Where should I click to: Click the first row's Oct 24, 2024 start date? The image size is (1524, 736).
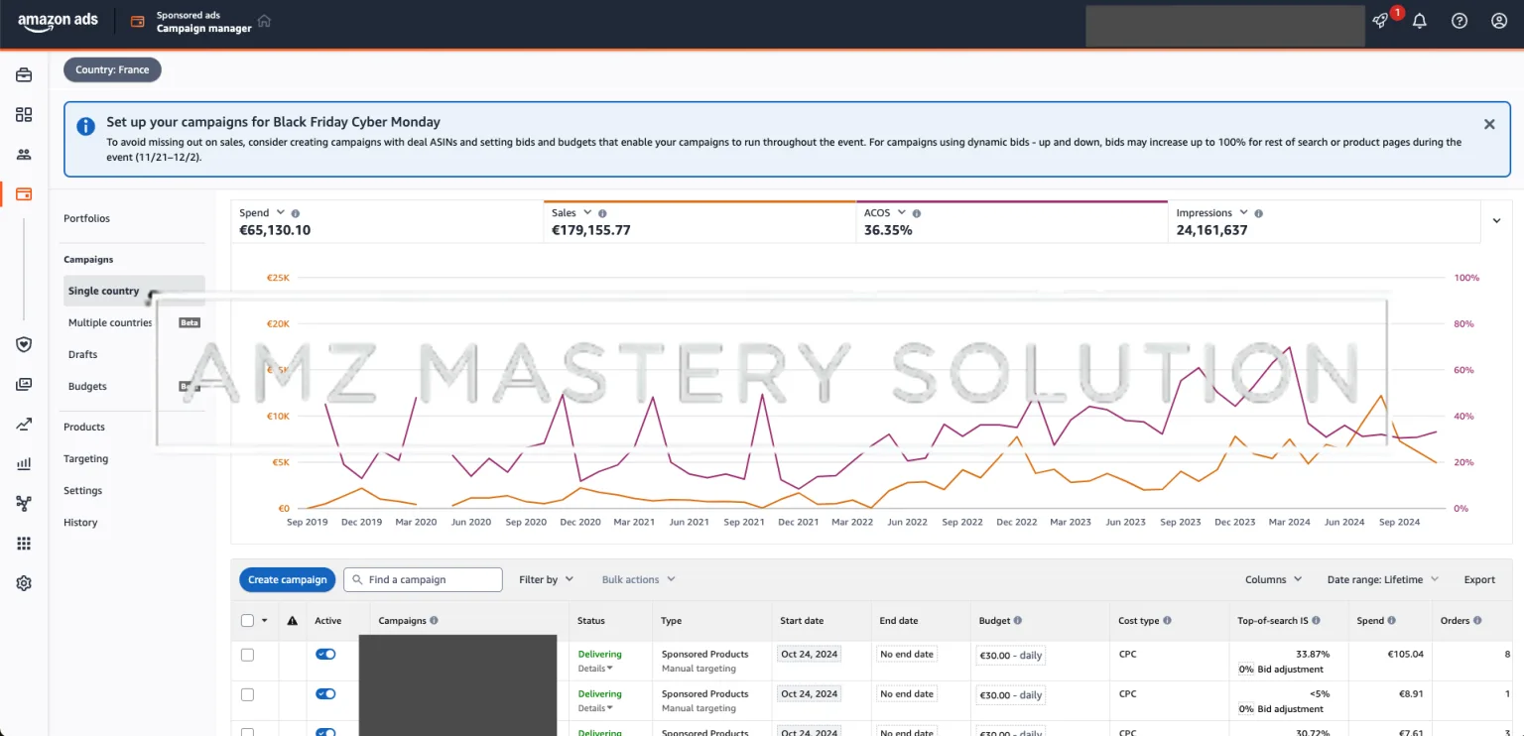[810, 655]
